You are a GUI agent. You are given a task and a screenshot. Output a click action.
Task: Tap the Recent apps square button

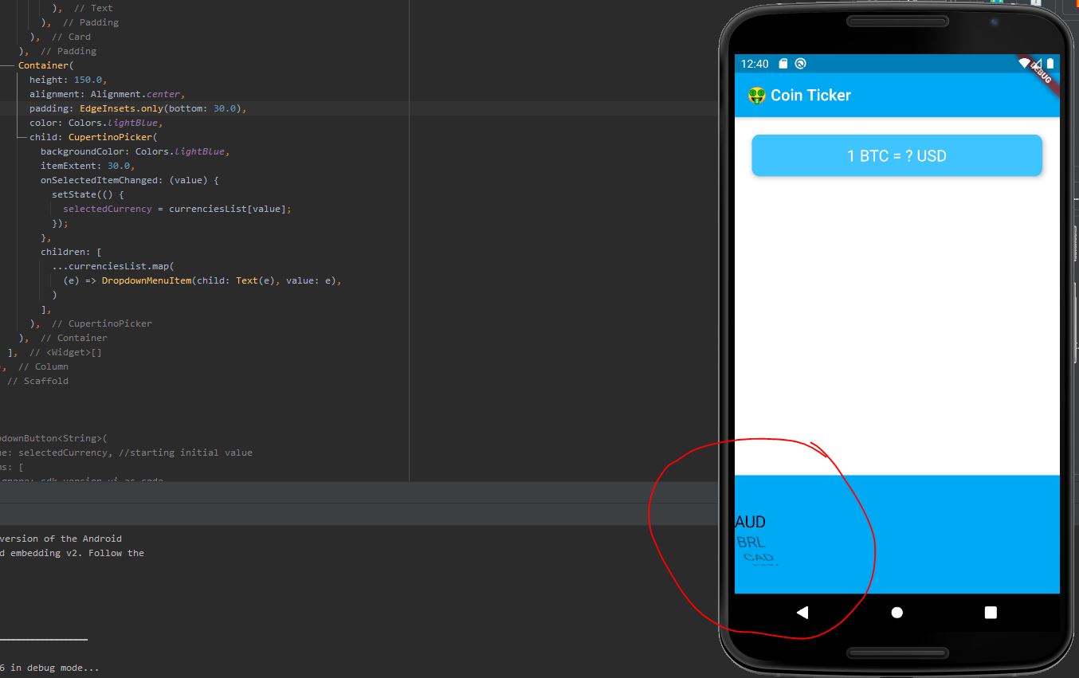point(990,612)
